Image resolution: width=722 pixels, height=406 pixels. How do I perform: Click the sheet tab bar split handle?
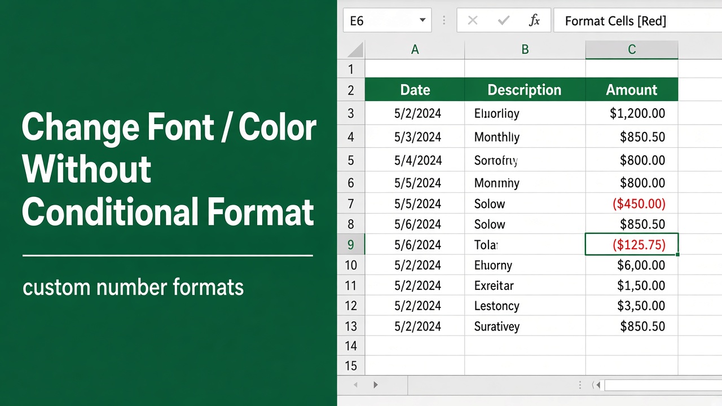tap(580, 385)
